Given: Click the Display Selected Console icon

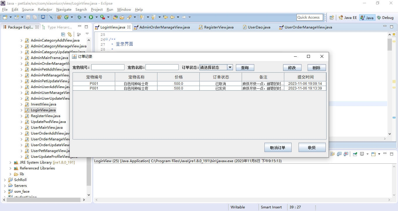Looking at the screenshot, I should [362, 154].
